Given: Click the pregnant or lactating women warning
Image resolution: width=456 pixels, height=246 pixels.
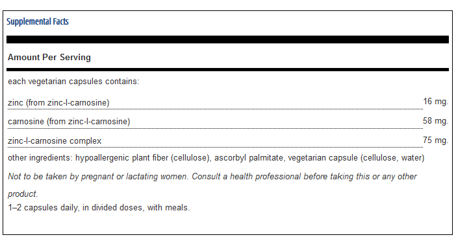Looking at the screenshot, I should click(98, 177).
